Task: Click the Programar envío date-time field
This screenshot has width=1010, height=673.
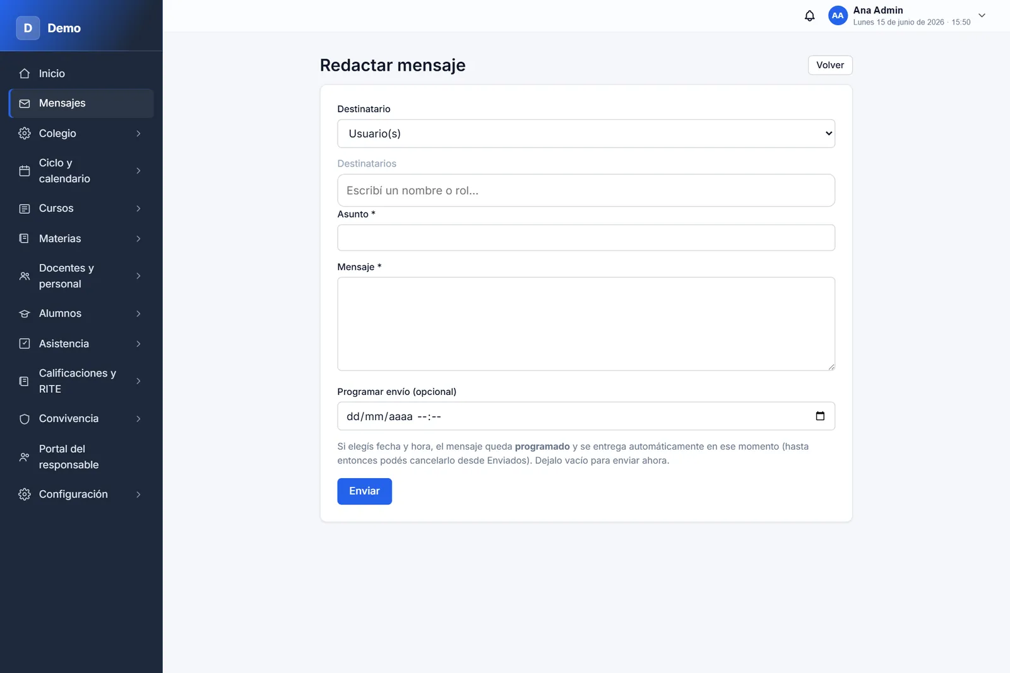Action: point(586,416)
